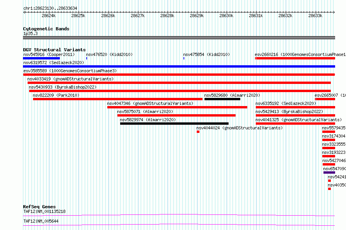Select the nsv5429413 (ByrskaBishop2022) red bar
Viewport: 346px width, 230px height.
tap(295, 115)
